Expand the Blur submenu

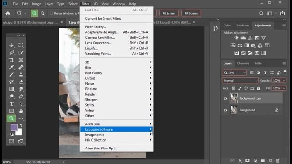pyautogui.click(x=117, y=67)
